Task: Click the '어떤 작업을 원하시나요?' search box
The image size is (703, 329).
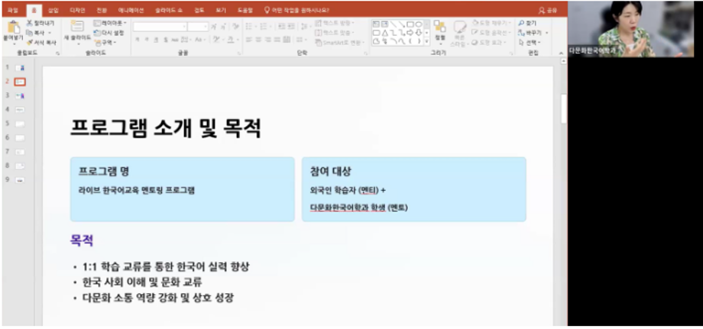Action: click(296, 10)
